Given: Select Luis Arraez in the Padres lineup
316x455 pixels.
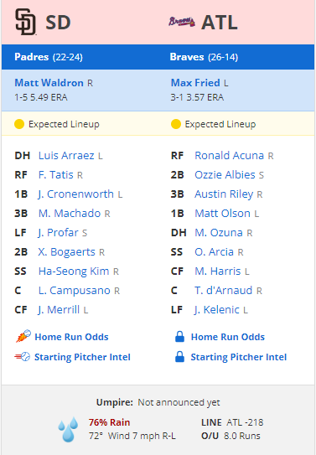Looking at the screenshot, I should [66, 156].
